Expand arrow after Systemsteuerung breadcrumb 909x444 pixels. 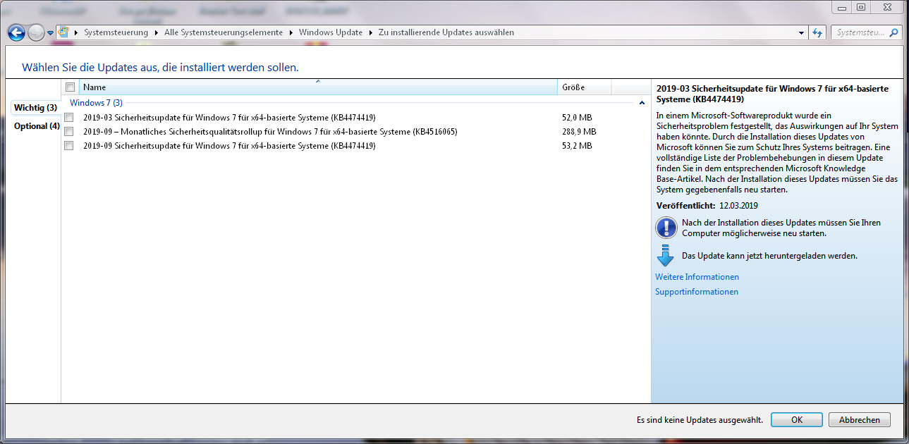coord(156,32)
